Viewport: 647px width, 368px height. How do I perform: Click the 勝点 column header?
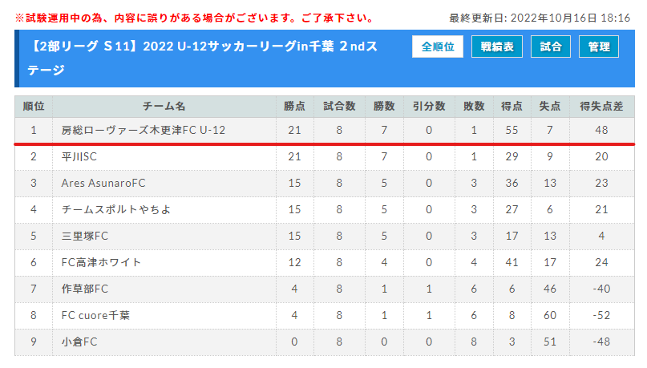294,107
